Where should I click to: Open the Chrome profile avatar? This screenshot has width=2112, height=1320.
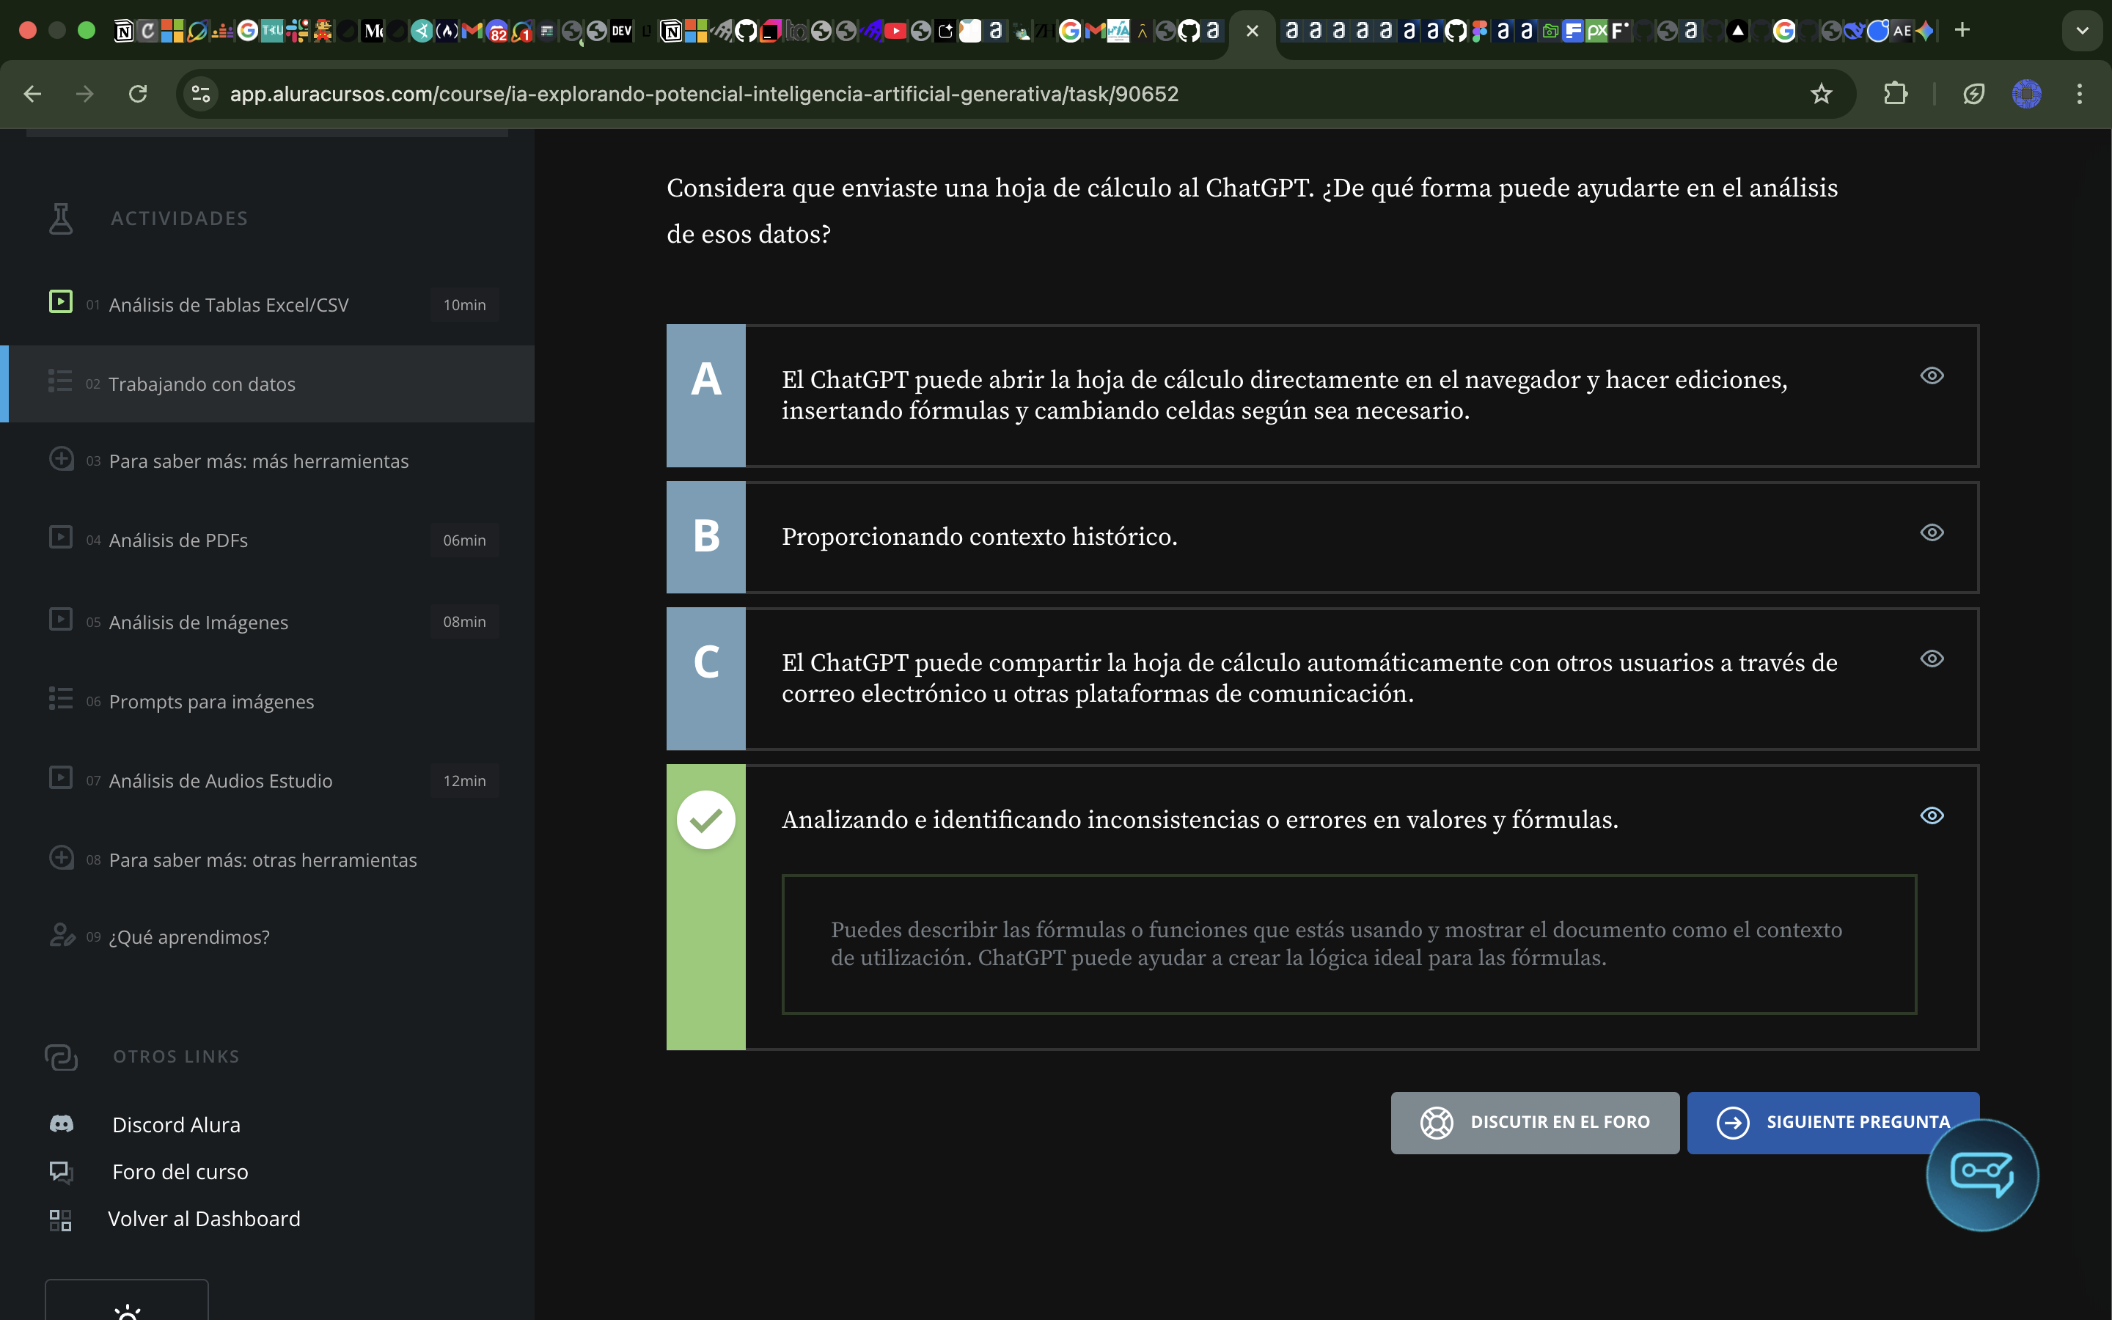tap(2026, 93)
